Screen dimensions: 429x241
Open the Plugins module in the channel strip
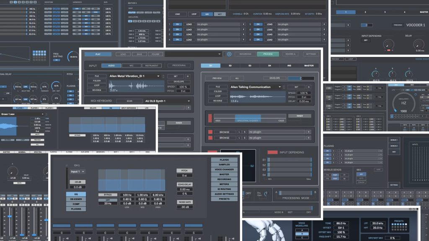click(77, 208)
